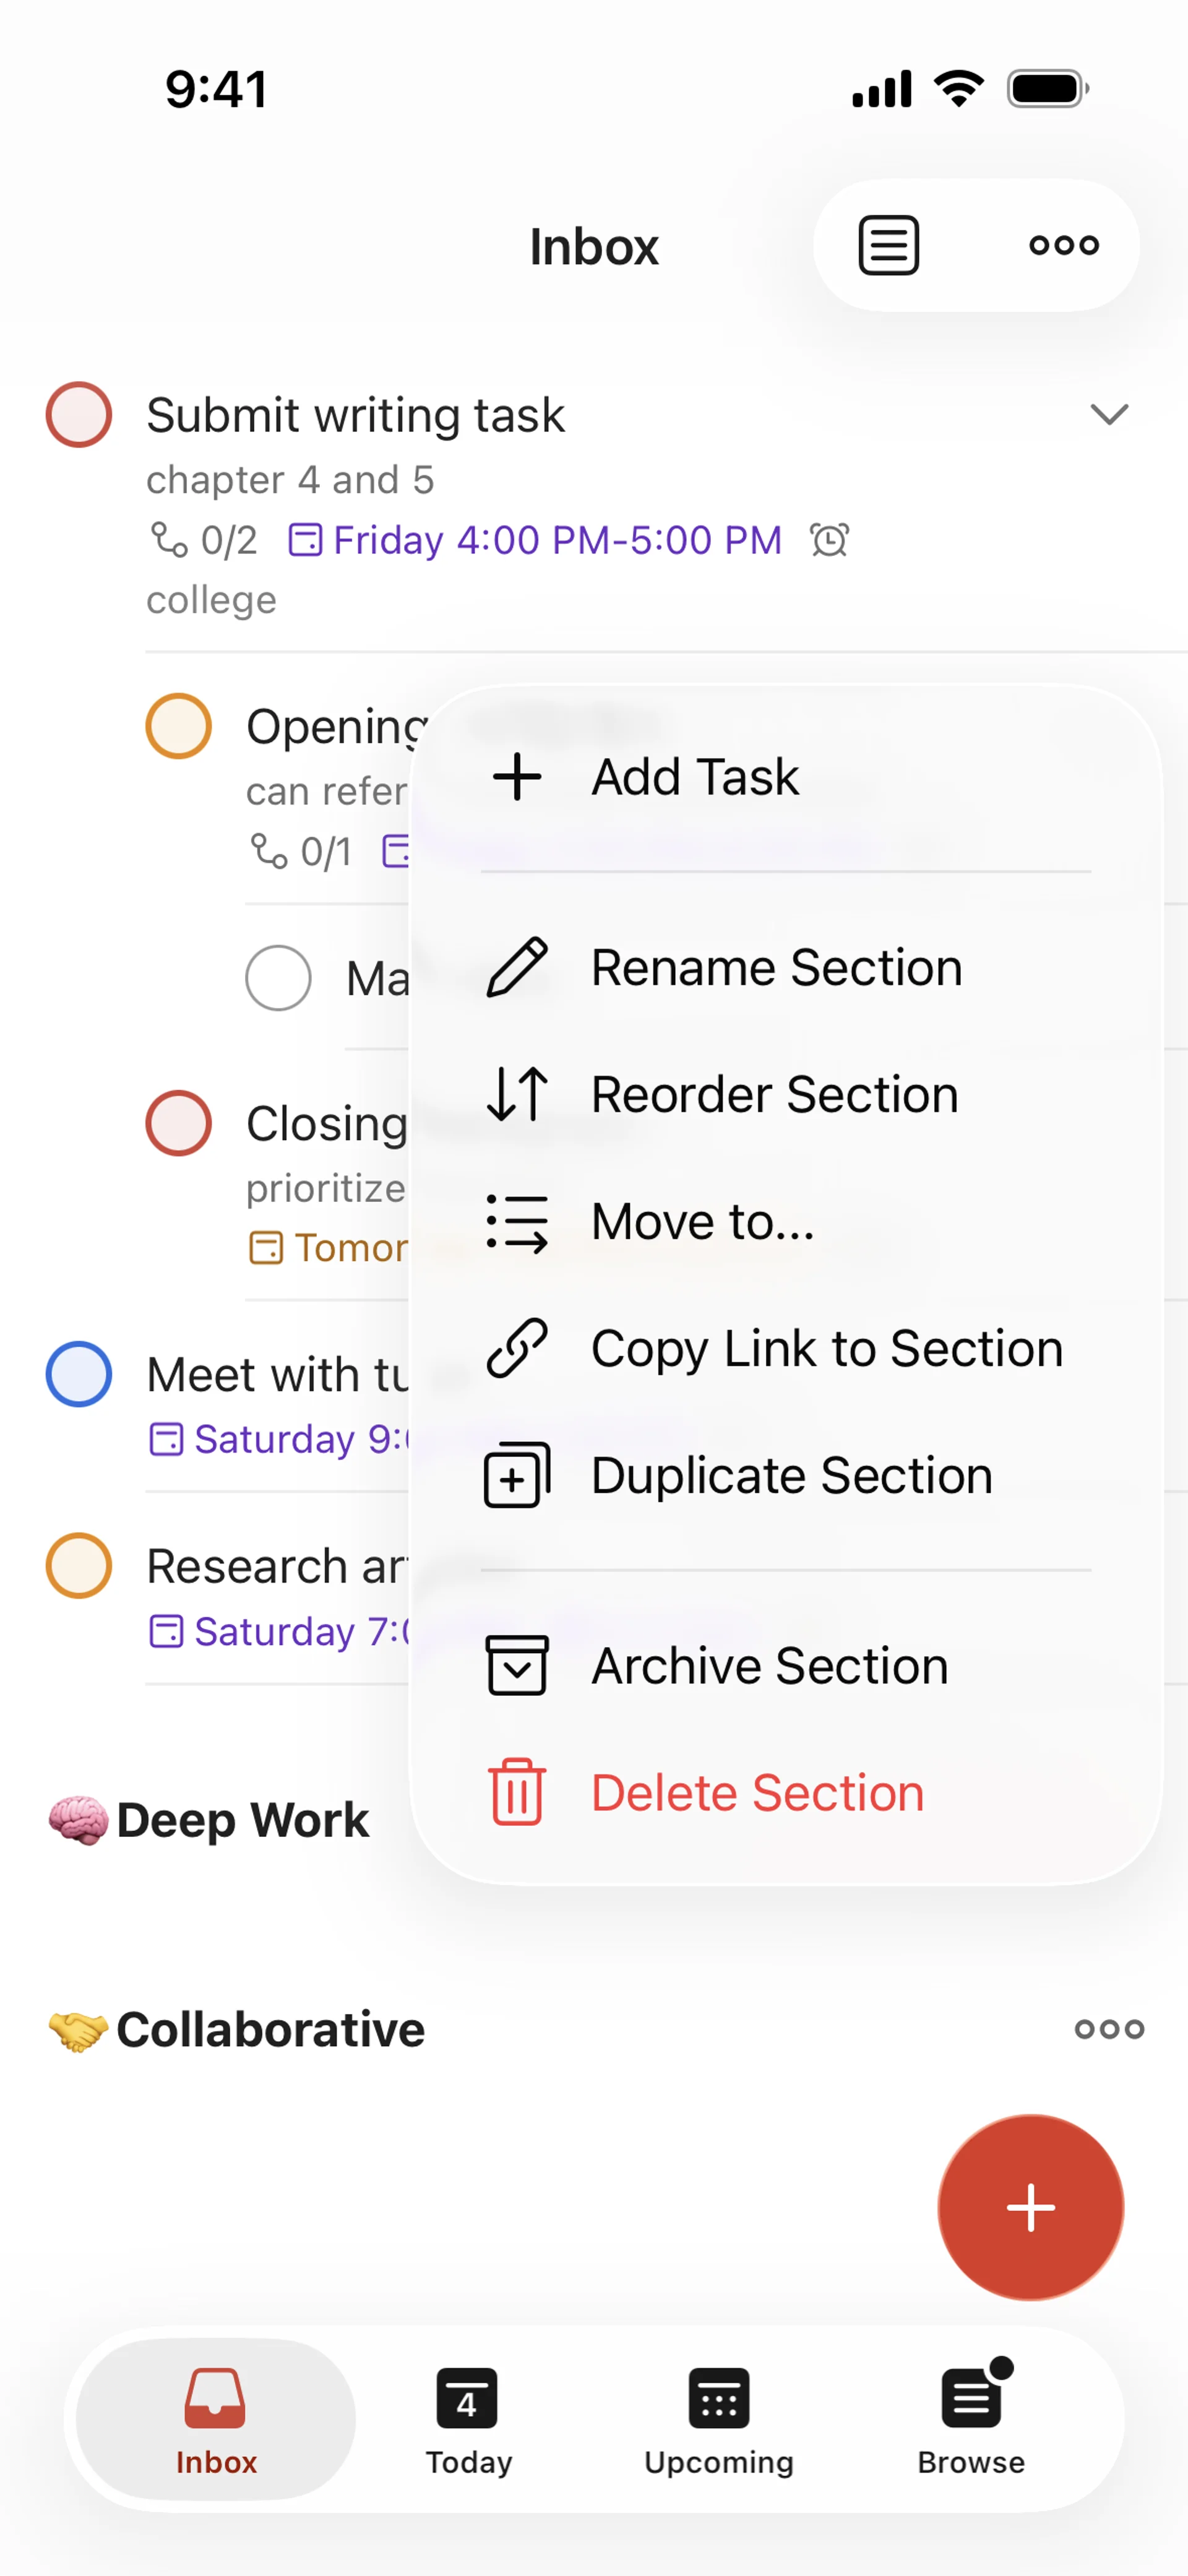
Task: Choose Move to... from the menu
Action: tap(703, 1221)
